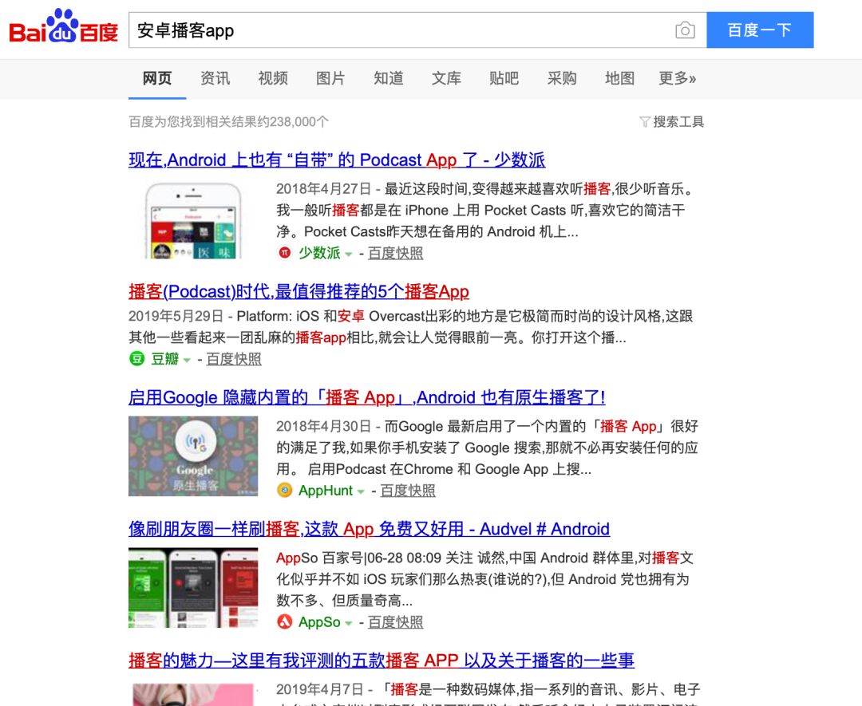
Task: Open camera image search icon
Action: [x=685, y=30]
